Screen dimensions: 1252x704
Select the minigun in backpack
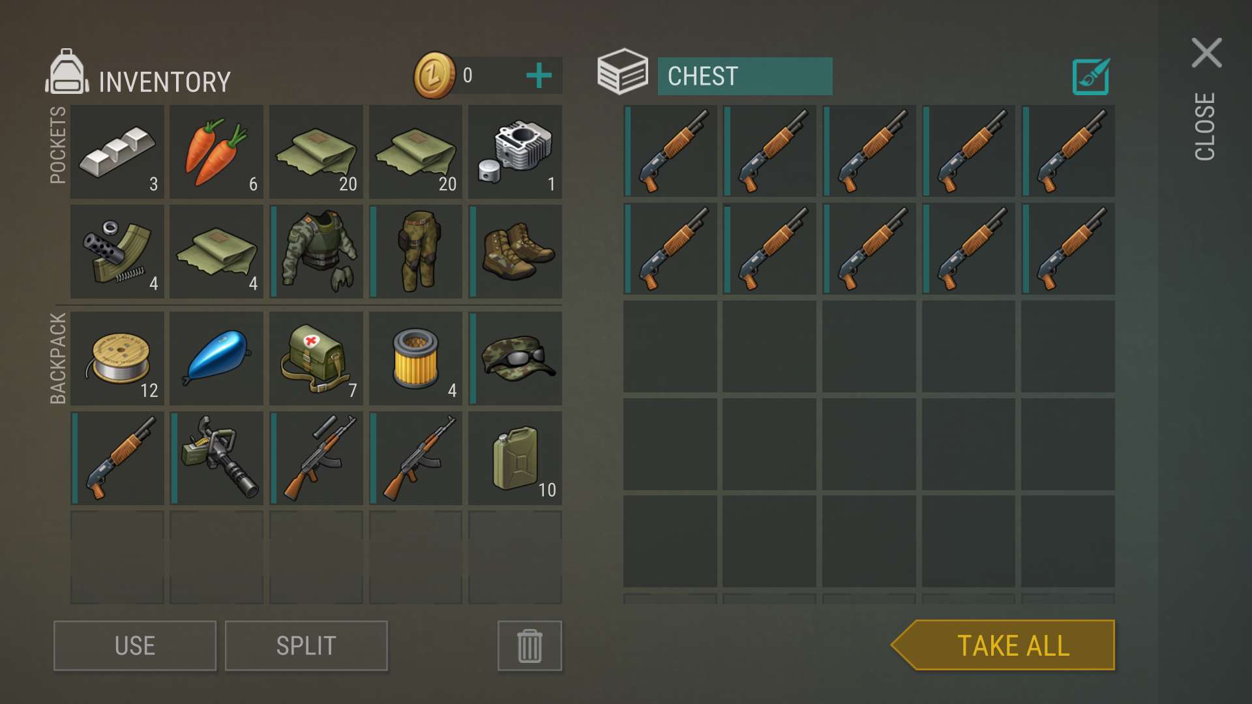coord(216,458)
